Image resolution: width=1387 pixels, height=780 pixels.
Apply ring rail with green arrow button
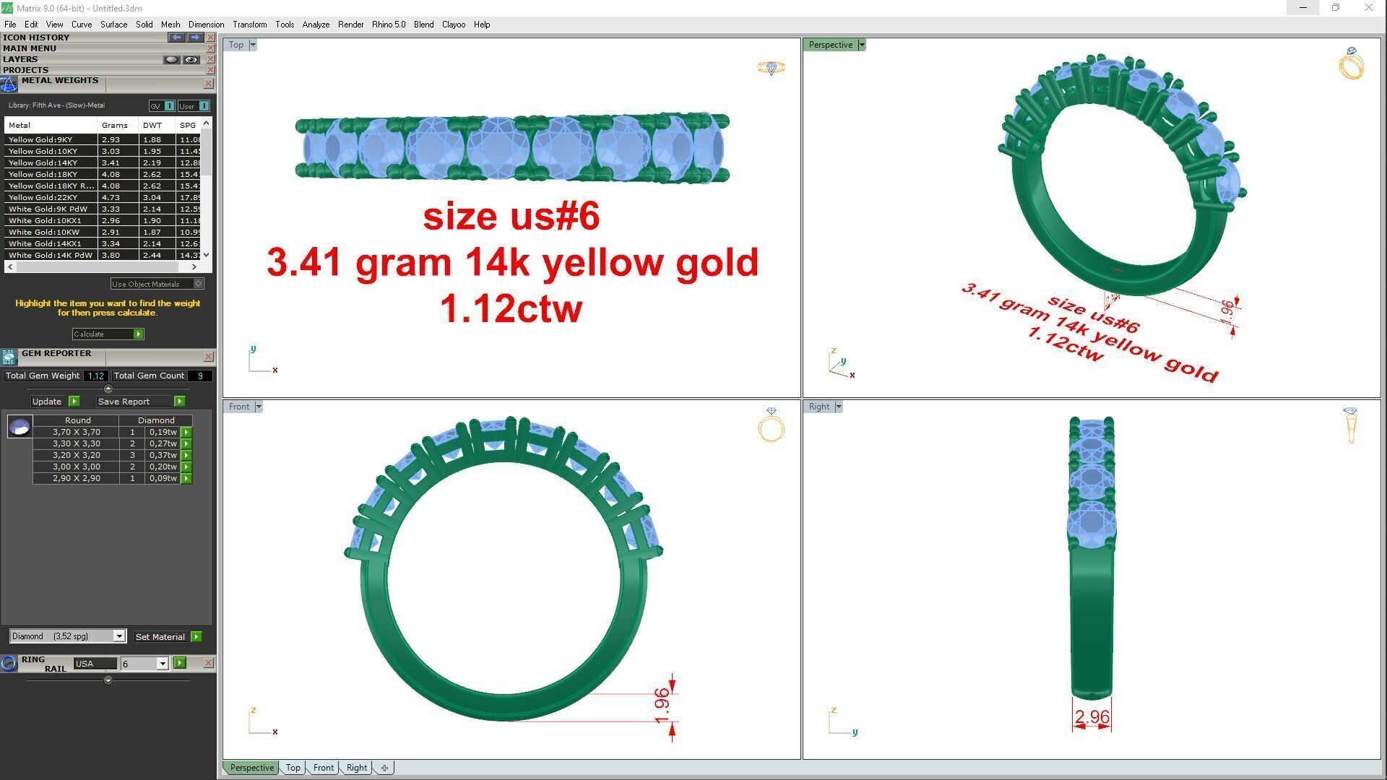pos(180,663)
